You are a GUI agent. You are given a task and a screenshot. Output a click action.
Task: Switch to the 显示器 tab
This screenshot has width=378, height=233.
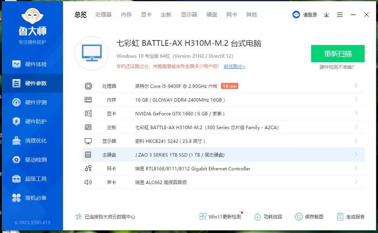[189, 15]
